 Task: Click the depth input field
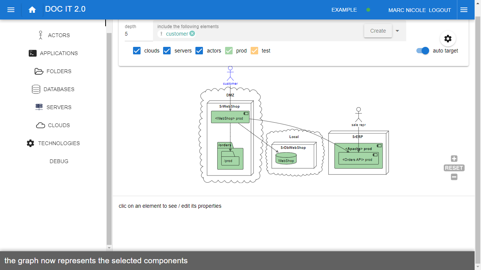(x=137, y=34)
